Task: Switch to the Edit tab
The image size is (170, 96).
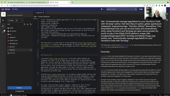Action: pos(35,17)
